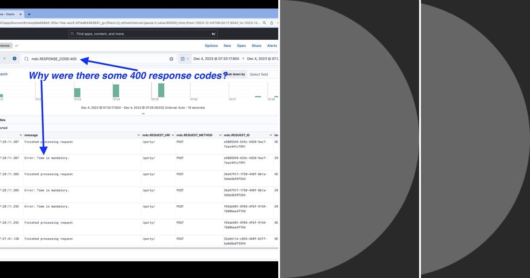The height and width of the screenshot is (278, 530).
Task: Click the histogram bar at 07:24
Action: (x=116, y=90)
